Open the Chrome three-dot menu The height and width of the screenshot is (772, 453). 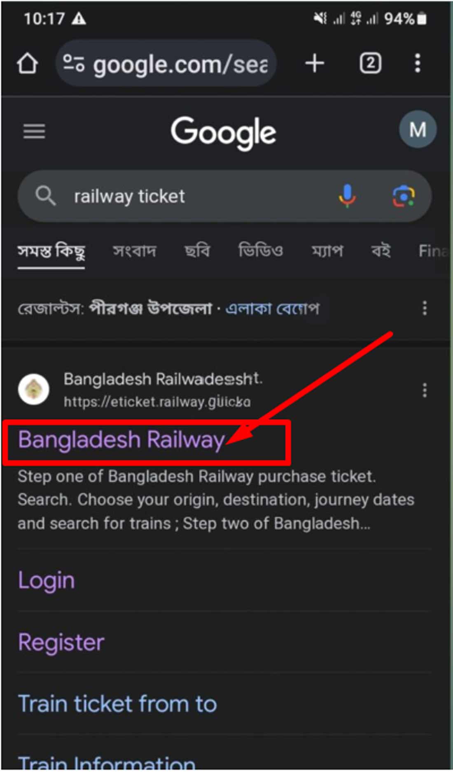(418, 63)
